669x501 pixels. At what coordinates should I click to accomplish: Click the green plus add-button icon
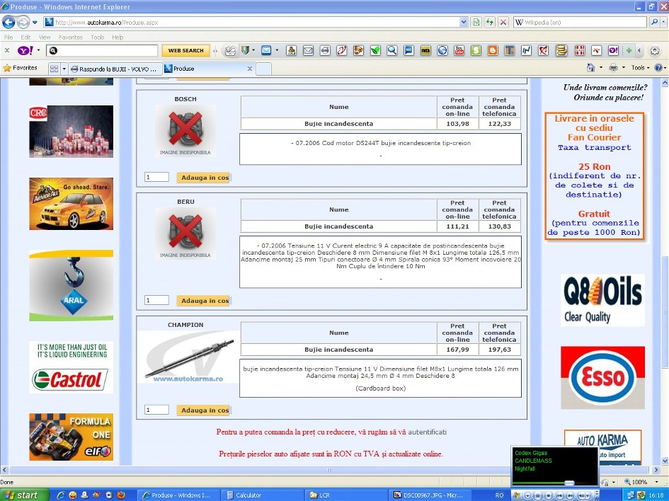pyautogui.click(x=629, y=51)
